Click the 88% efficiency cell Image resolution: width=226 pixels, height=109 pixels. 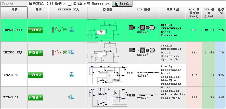point(221,97)
